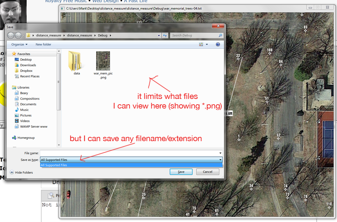
Task: Click into the File name field
Action: (129, 153)
